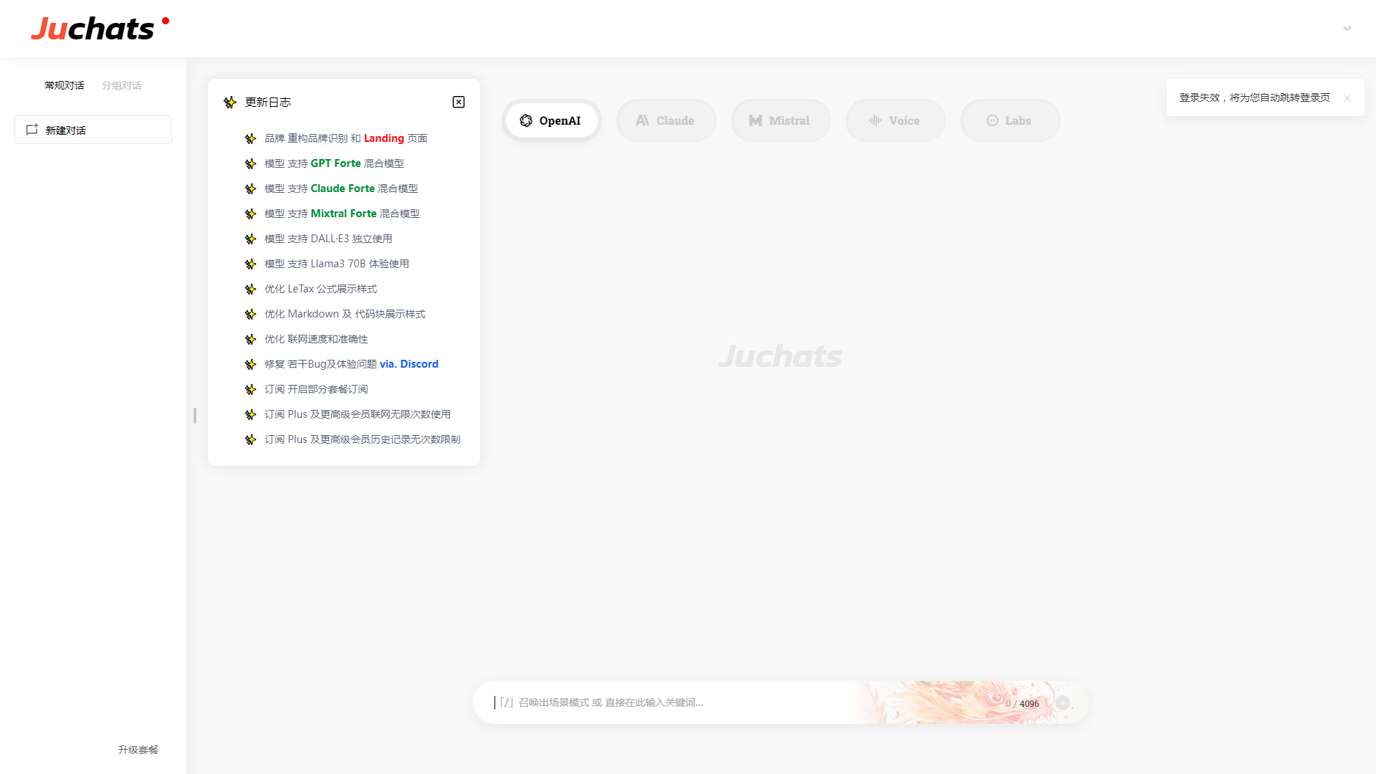The image size is (1376, 774).
Task: Open the red Landing link
Action: 384,138
